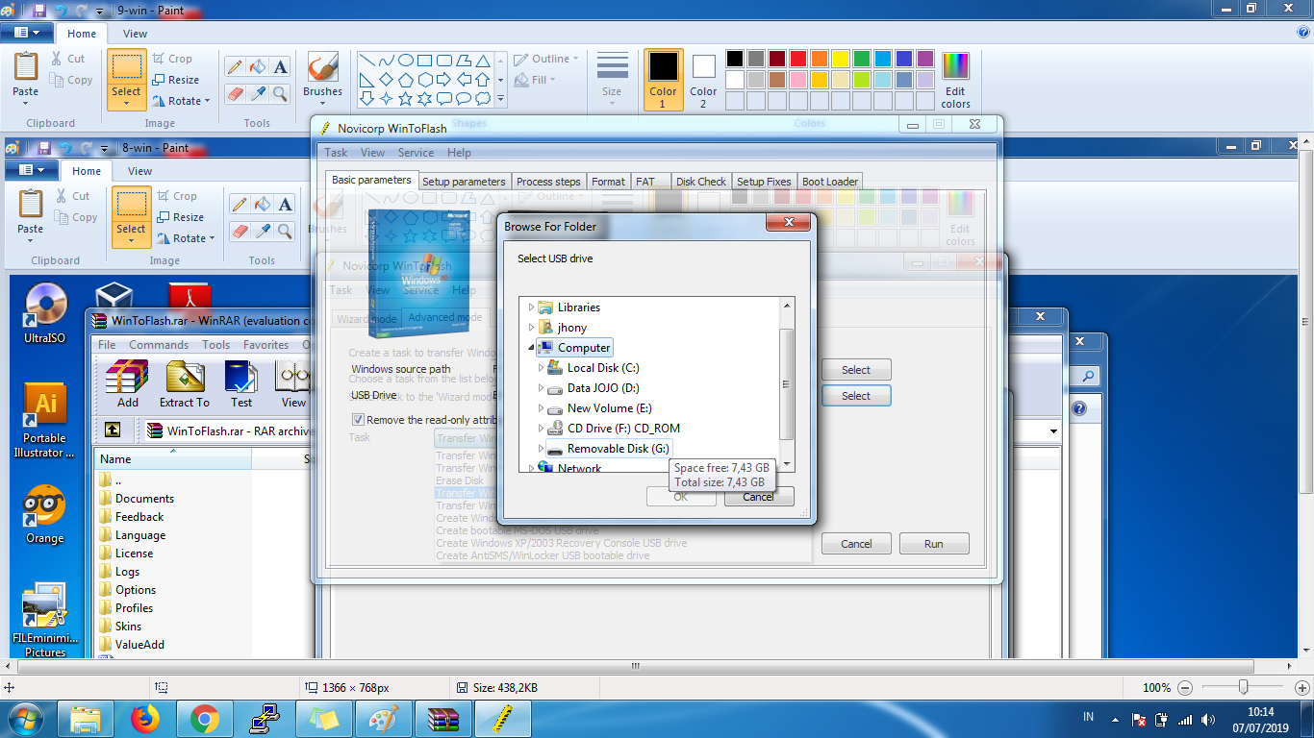Expand the jhony folder node
Screen dimensions: 1314x738
531,328
